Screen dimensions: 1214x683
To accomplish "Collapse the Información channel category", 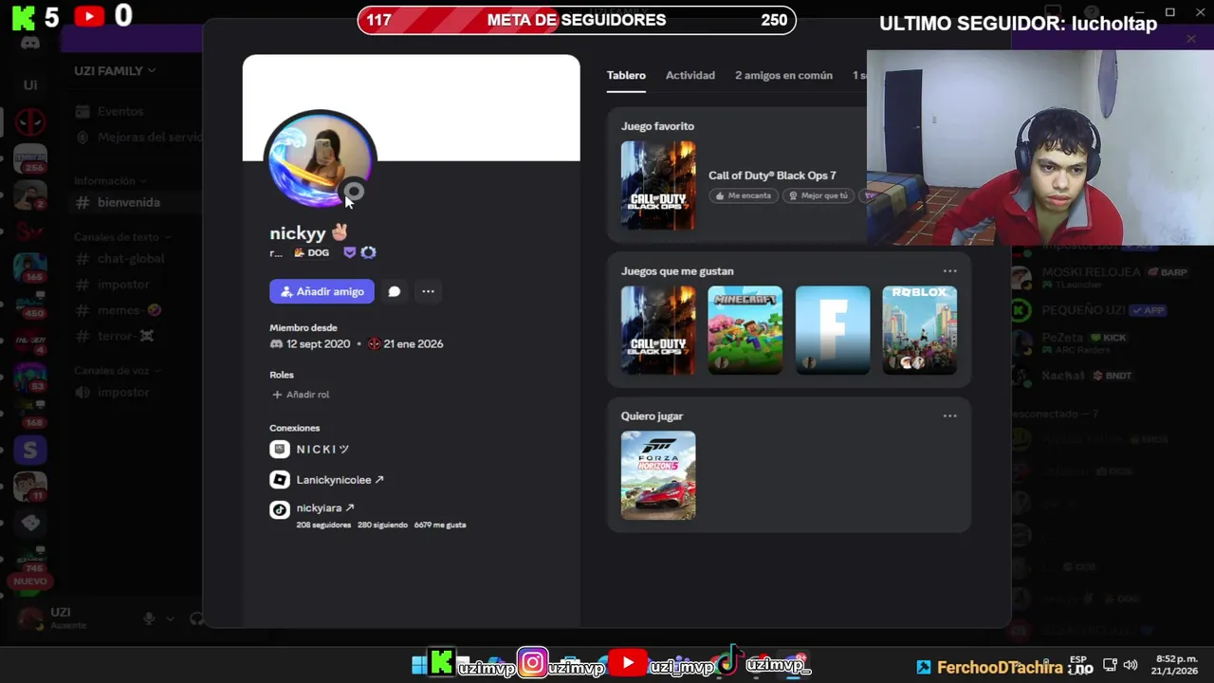I will point(110,181).
